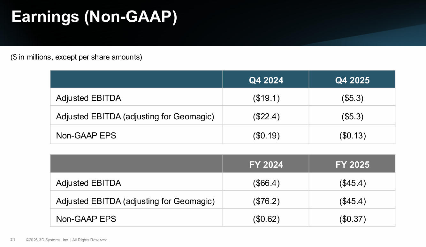Select the ($0.13) Non-GAAP EPS value
The width and height of the screenshot is (426, 247).
tap(352, 136)
